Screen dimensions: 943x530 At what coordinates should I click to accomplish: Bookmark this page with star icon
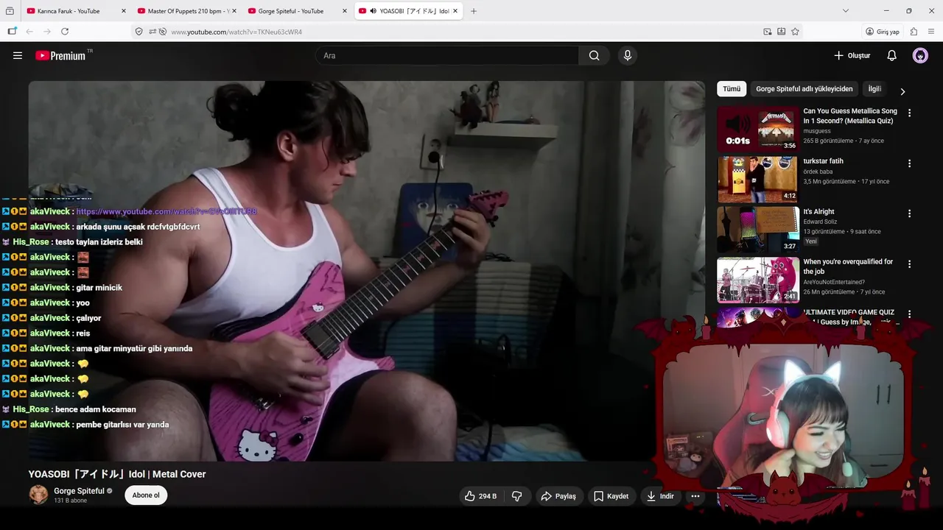(795, 32)
